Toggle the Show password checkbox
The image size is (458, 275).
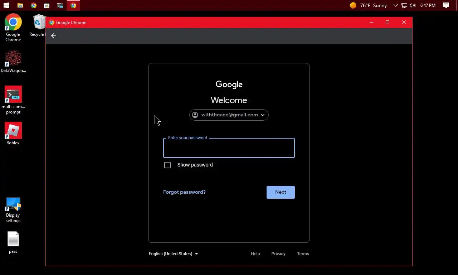click(x=167, y=165)
